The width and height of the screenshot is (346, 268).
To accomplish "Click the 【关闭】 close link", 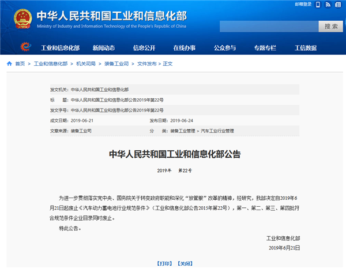I will [185, 263].
